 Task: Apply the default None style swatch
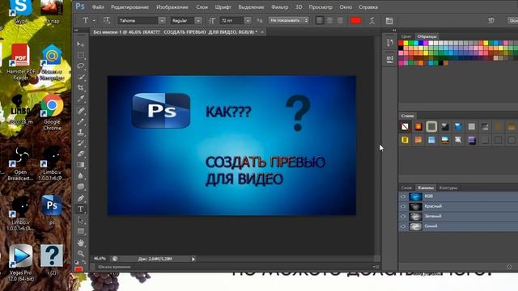point(405,127)
